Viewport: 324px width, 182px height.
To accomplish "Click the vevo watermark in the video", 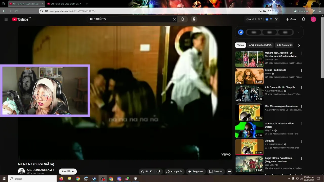I will (226, 154).
